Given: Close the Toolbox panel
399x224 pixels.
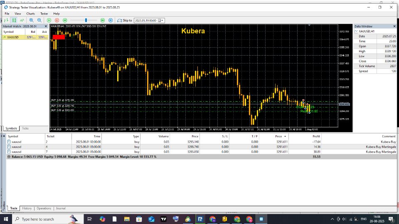Looking at the screenshot, I should point(4,136).
